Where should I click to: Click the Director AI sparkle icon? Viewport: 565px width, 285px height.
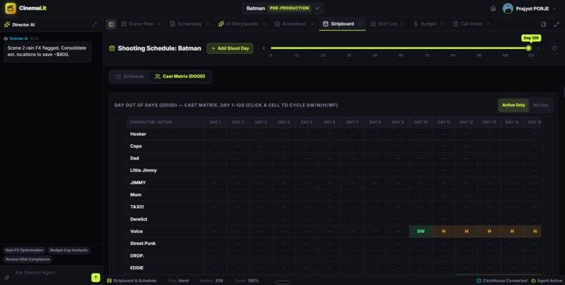pos(7,25)
